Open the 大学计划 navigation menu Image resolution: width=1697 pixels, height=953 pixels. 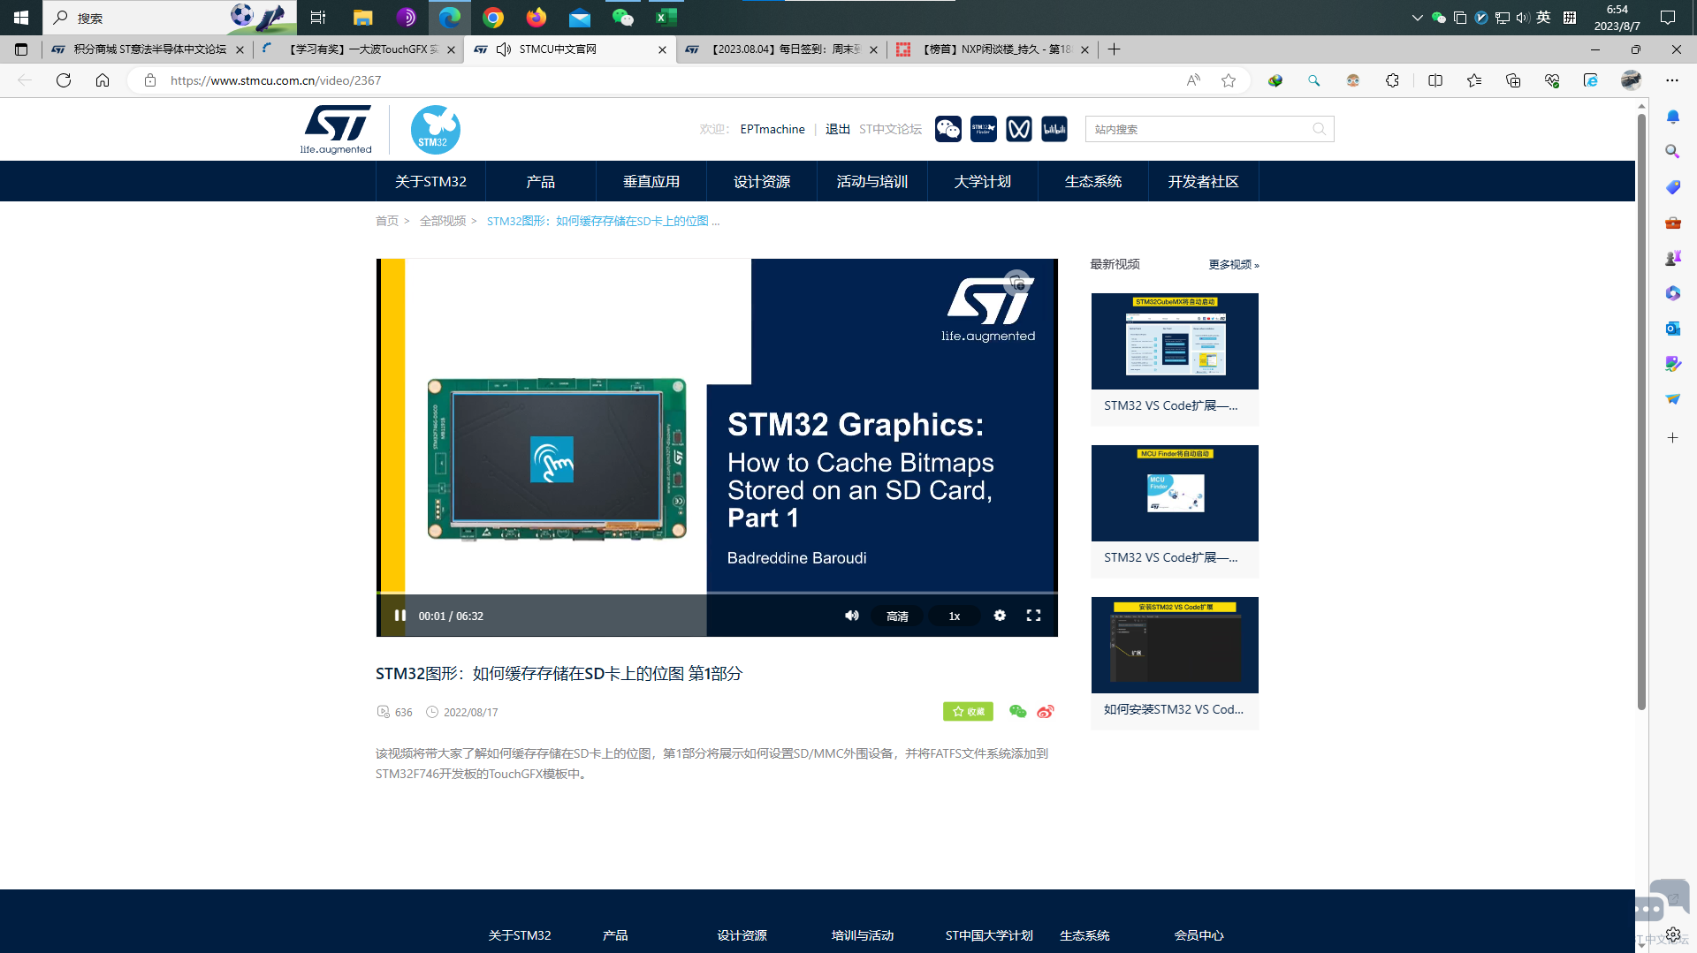coord(983,181)
